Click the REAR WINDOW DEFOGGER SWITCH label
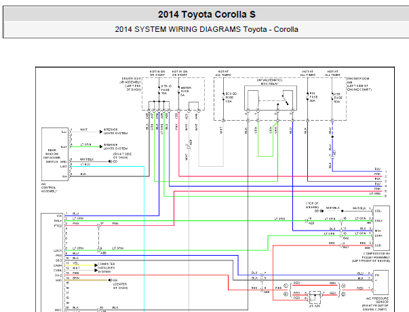 click(x=52, y=156)
